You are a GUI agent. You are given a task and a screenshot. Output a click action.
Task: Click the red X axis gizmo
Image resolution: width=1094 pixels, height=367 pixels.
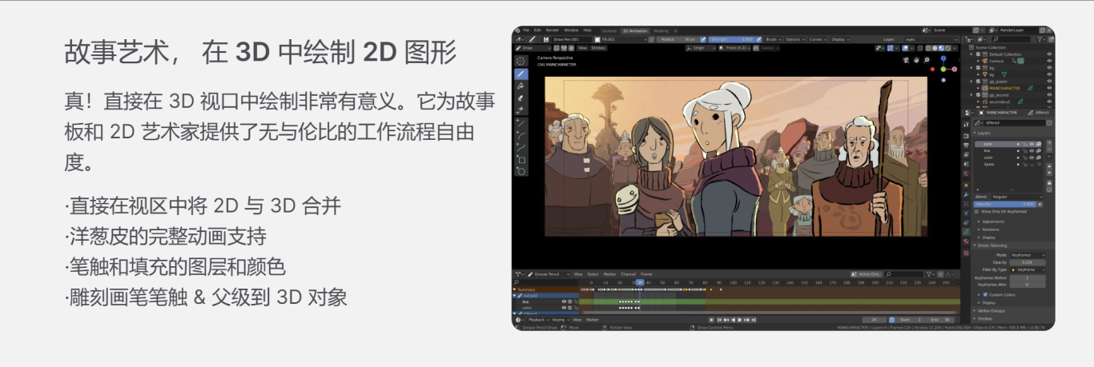[955, 70]
